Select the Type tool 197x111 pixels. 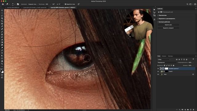click(2, 53)
